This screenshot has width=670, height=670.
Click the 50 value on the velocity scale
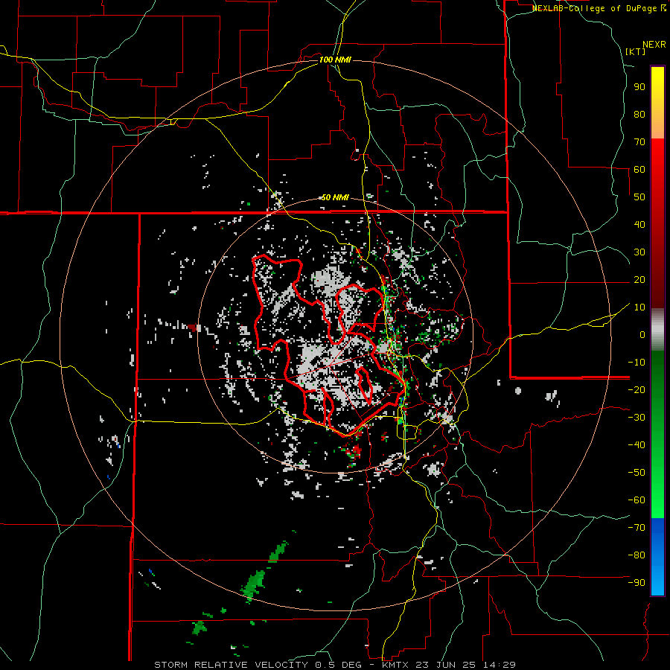[x=639, y=197]
